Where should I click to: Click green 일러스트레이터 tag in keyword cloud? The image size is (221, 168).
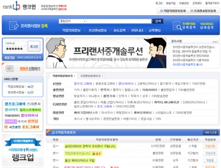[x=30, y=110]
